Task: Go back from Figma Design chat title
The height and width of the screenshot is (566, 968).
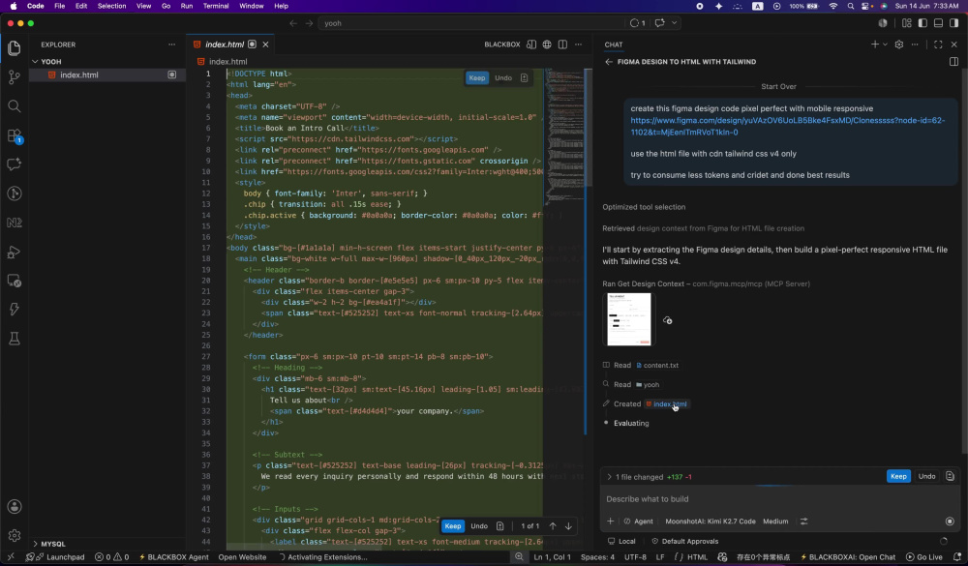Action: 609,62
